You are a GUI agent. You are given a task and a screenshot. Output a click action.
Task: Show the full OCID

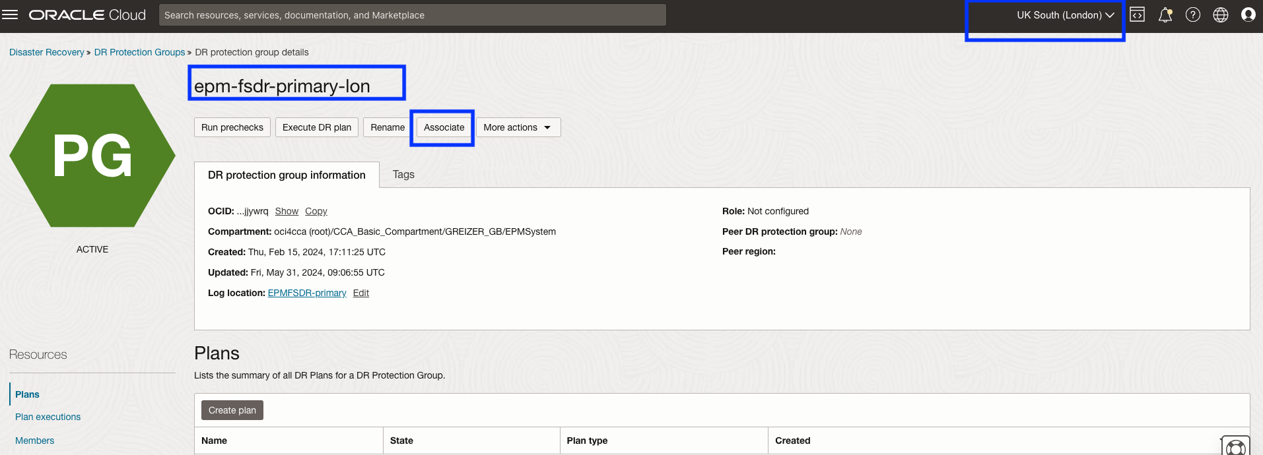pyautogui.click(x=287, y=211)
